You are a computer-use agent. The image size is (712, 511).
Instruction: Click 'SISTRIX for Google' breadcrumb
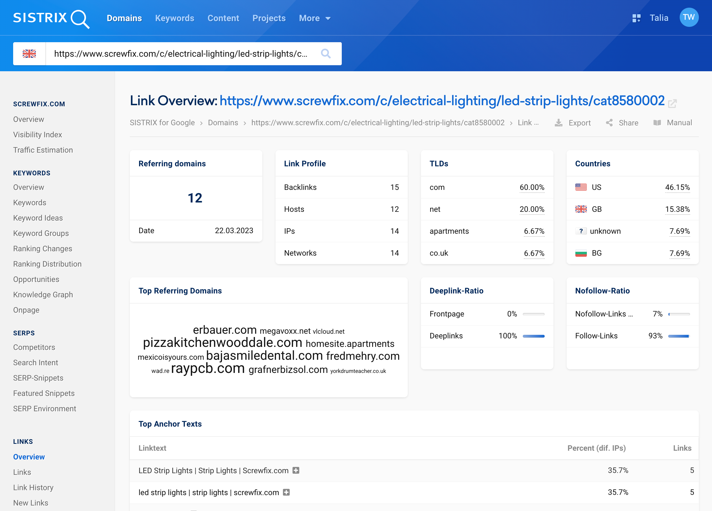pyautogui.click(x=162, y=123)
